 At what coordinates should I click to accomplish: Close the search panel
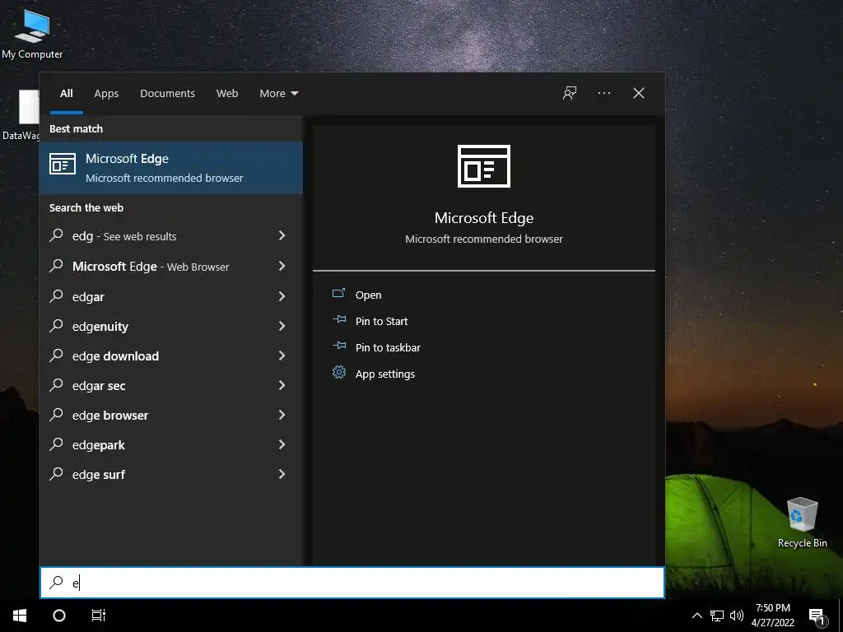pos(639,94)
